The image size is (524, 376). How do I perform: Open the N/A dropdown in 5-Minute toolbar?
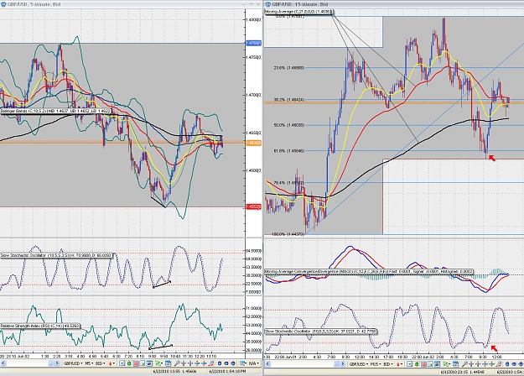[x=254, y=363]
